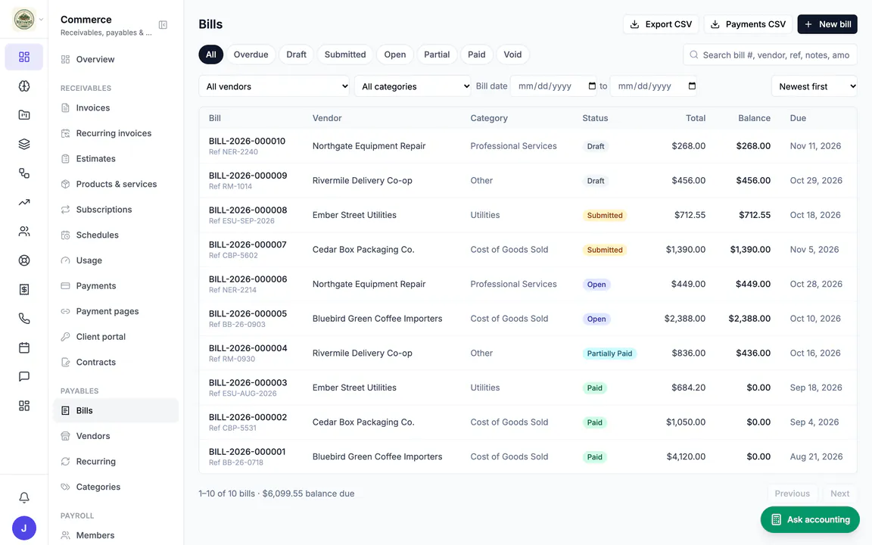Open Payment pages in sidebar
This screenshot has width=872, height=545.
pos(116,311)
